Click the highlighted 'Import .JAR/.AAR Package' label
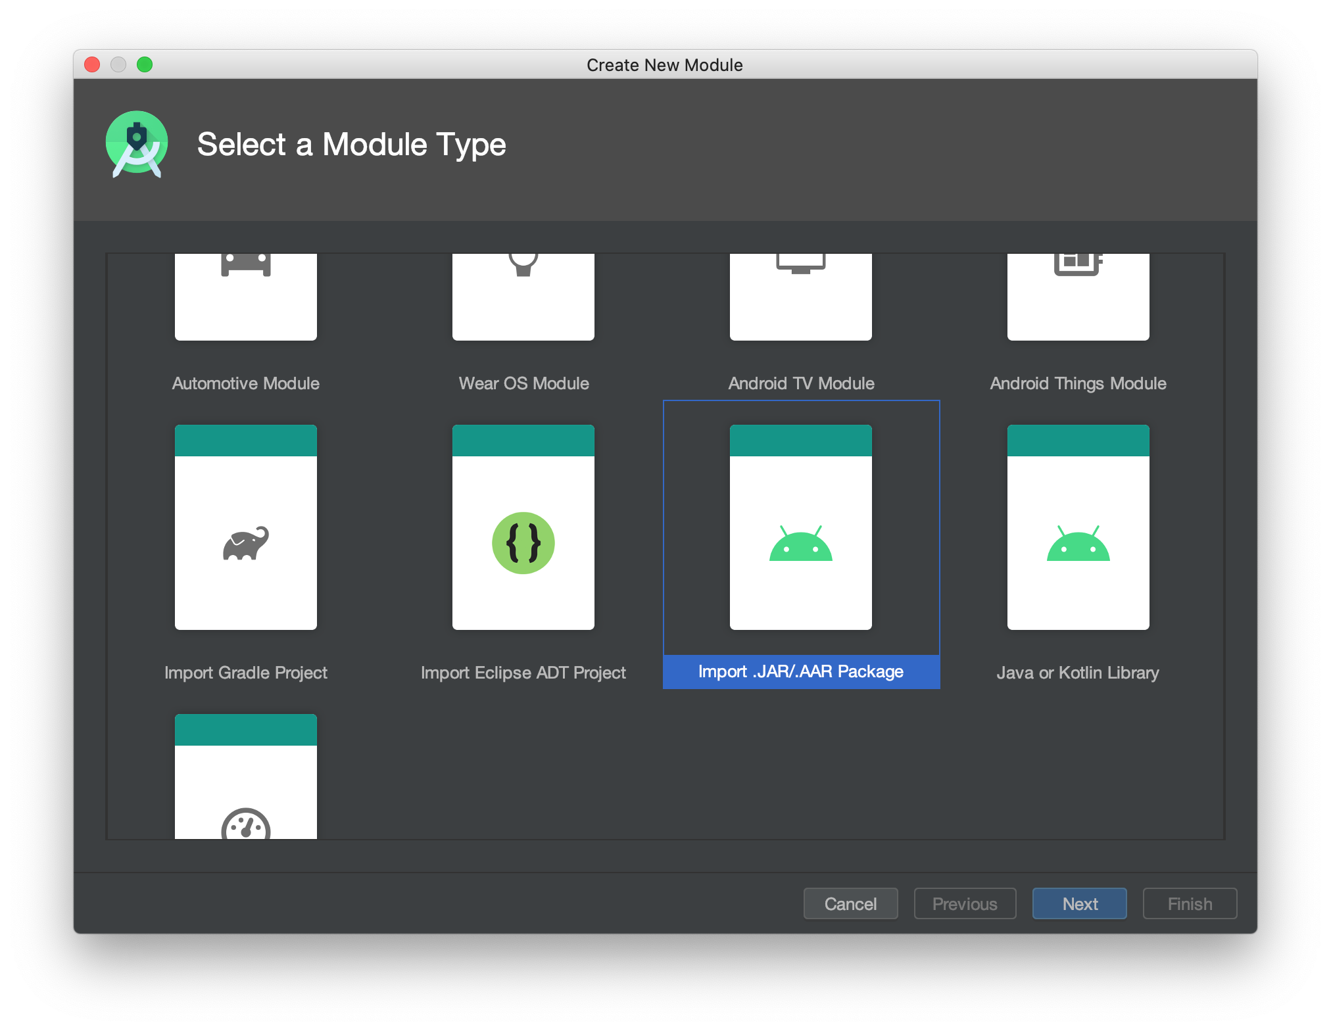The image size is (1331, 1031). point(801,671)
